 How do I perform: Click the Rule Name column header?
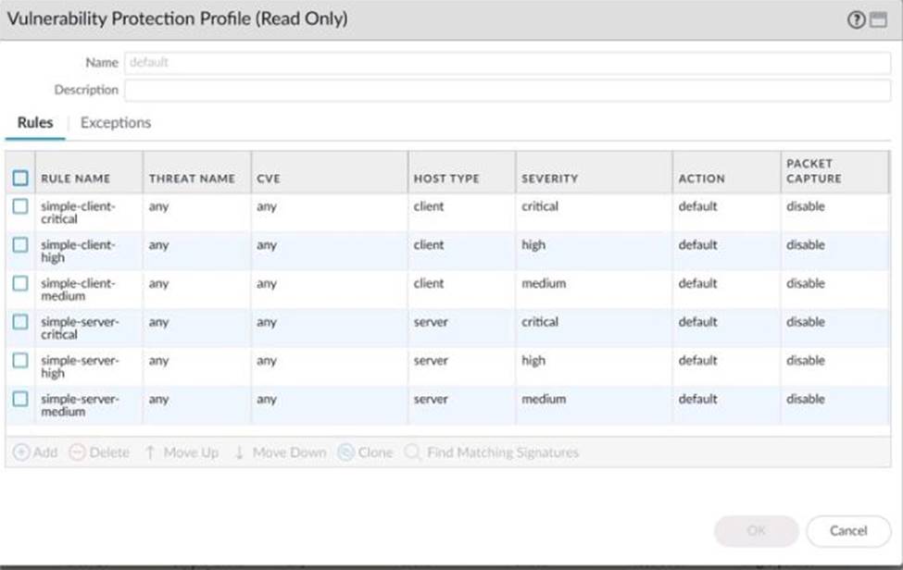(75, 178)
